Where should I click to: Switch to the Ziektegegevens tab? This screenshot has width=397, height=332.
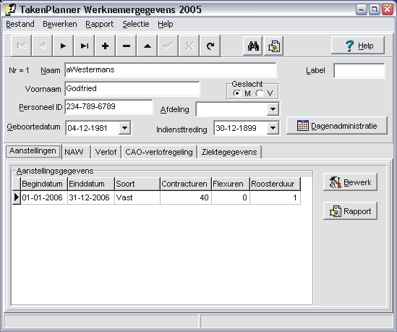click(229, 152)
